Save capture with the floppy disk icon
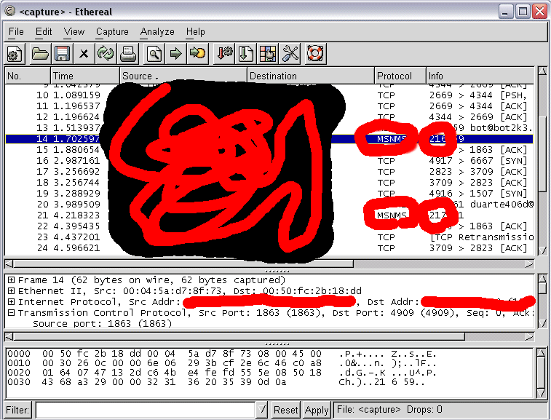 click(x=61, y=53)
